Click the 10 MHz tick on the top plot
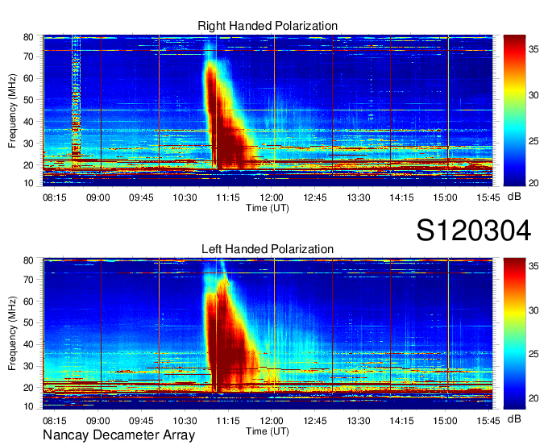 point(28,183)
